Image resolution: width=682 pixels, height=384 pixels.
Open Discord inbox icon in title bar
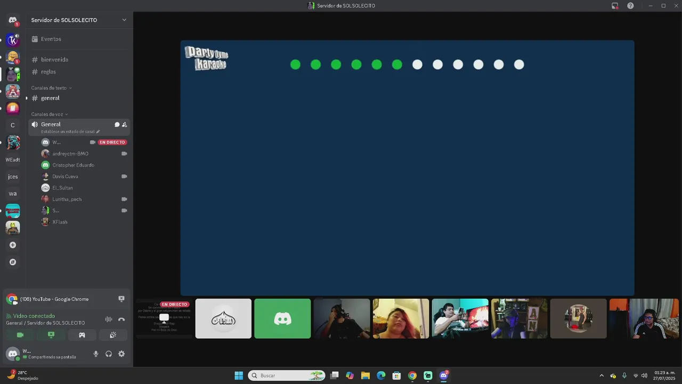[x=615, y=6]
